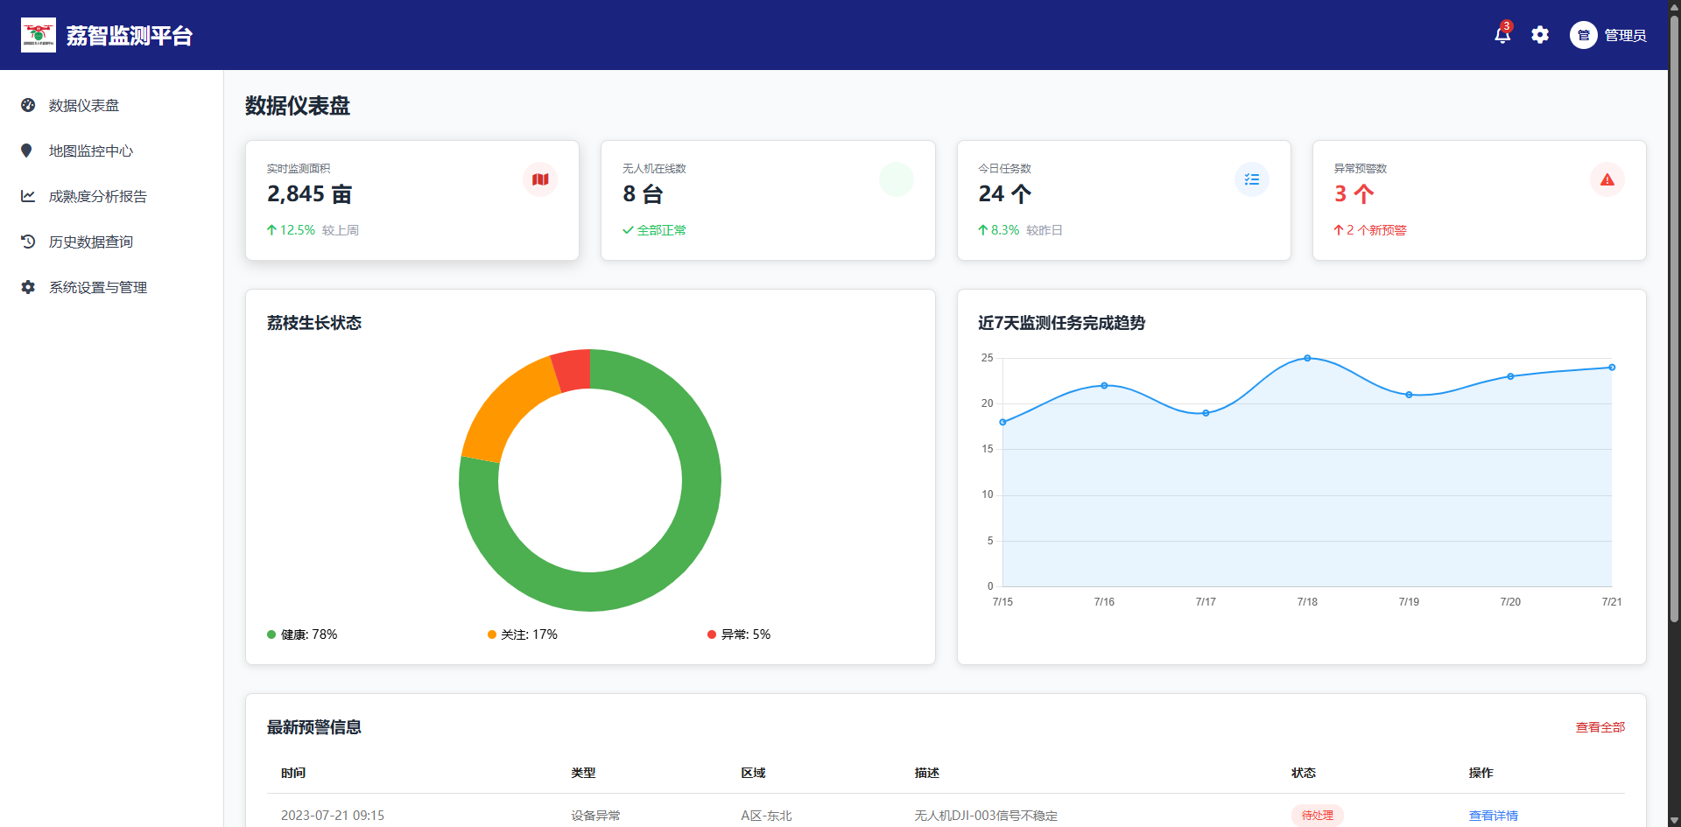This screenshot has width=1681, height=827.
Task: Click the 描述 column header
Action: click(927, 773)
